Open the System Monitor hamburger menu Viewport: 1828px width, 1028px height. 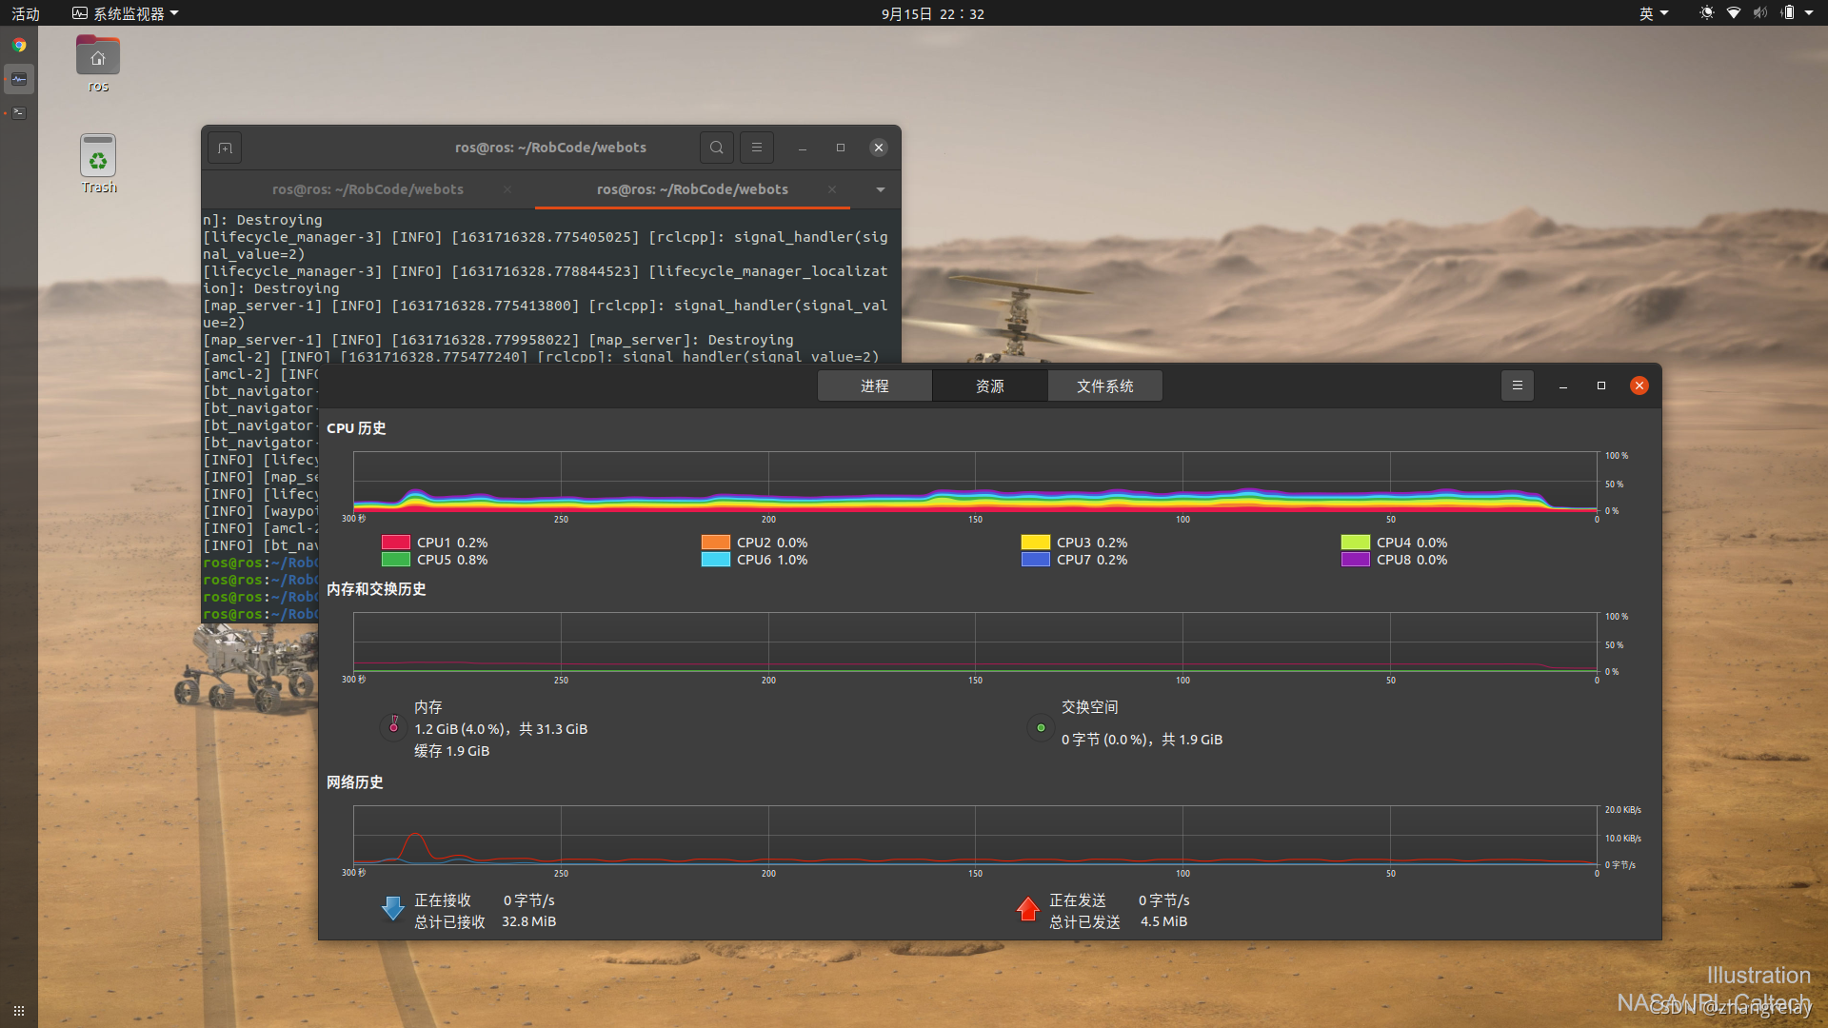[1518, 385]
